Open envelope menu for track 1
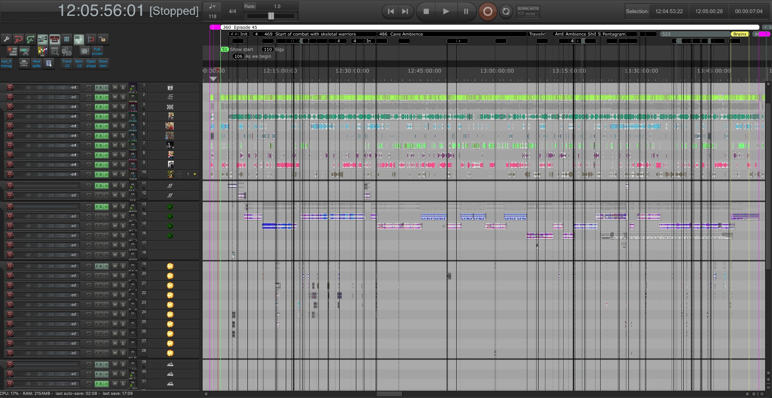The width and height of the screenshot is (772, 398). [x=89, y=88]
